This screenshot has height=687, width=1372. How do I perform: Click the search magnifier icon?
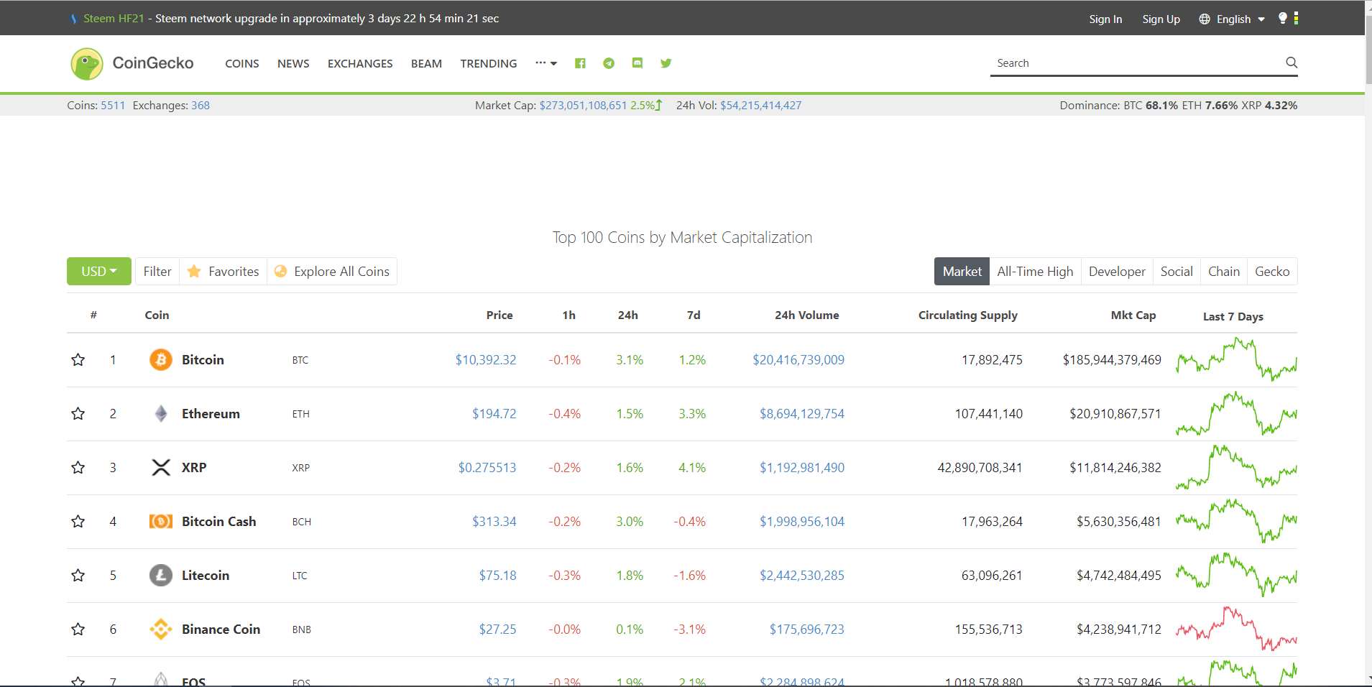coord(1292,63)
